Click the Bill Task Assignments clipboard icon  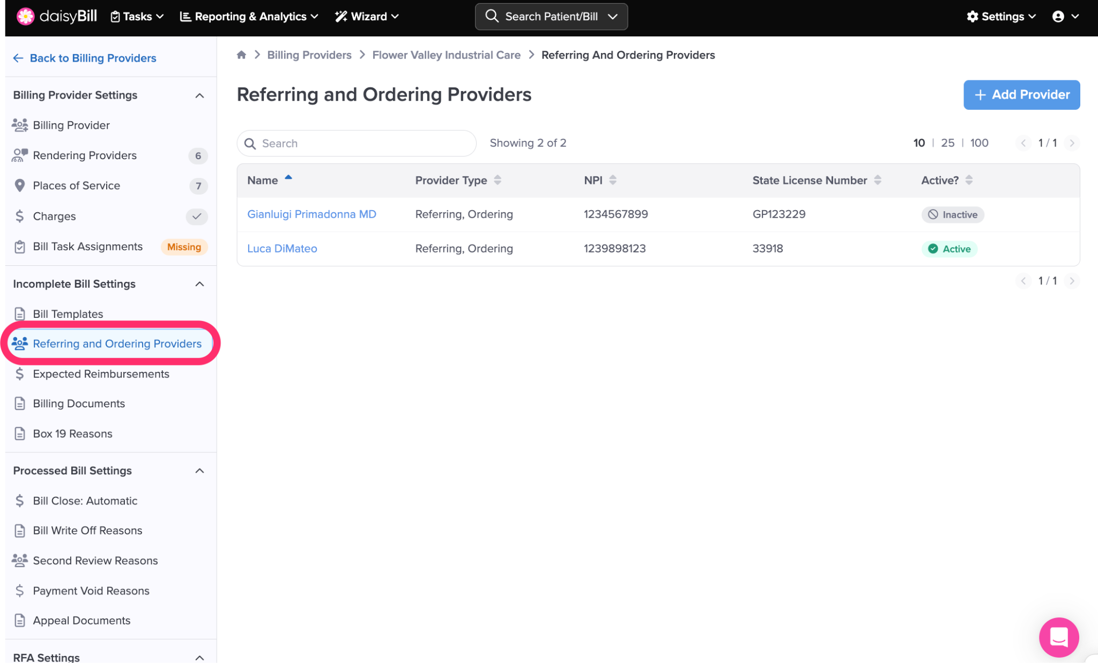[20, 247]
